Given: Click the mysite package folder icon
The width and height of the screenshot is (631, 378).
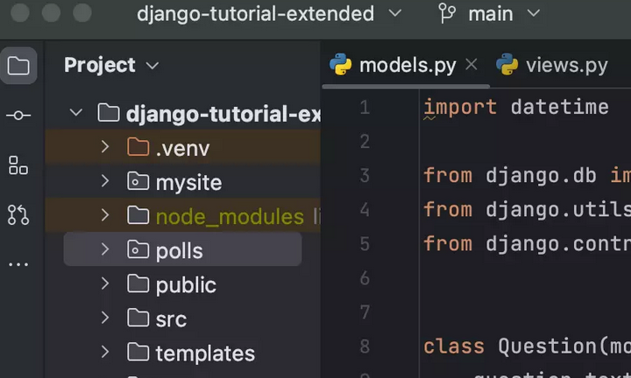Looking at the screenshot, I should click(138, 181).
